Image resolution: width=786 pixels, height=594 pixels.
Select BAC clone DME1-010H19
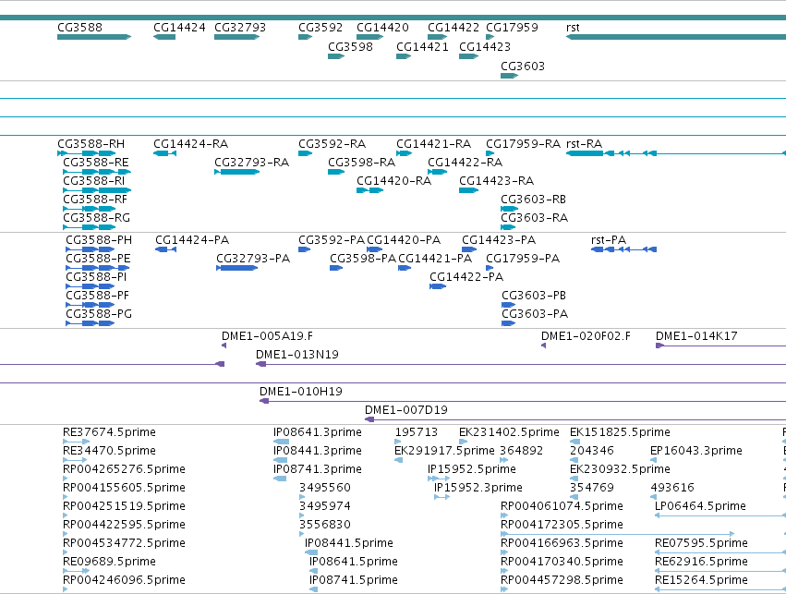[x=523, y=402]
